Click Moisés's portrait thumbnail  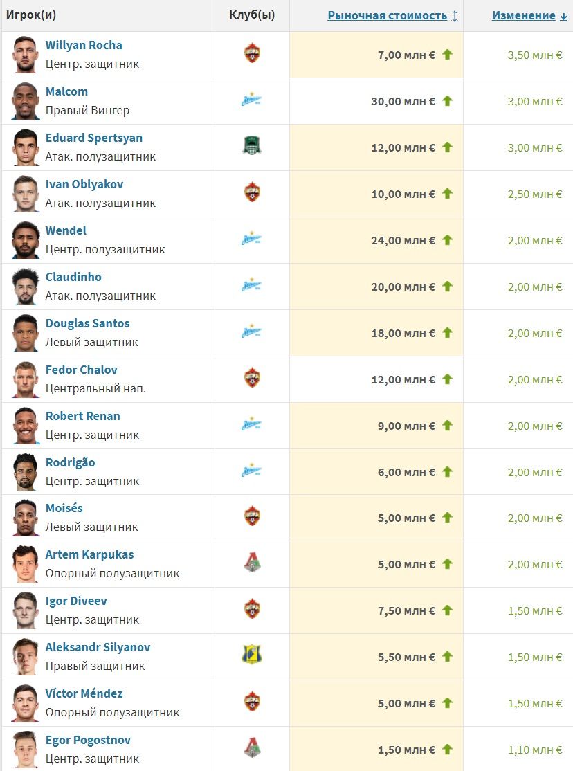(x=26, y=518)
